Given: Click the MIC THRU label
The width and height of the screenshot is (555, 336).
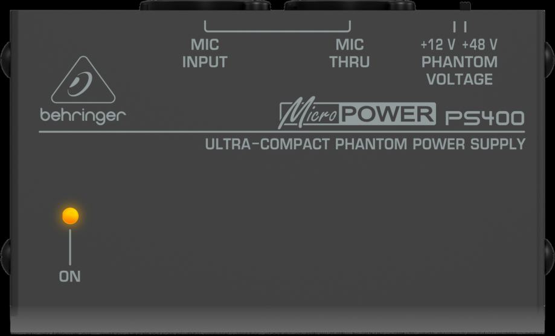Looking at the screenshot, I should 349,53.
